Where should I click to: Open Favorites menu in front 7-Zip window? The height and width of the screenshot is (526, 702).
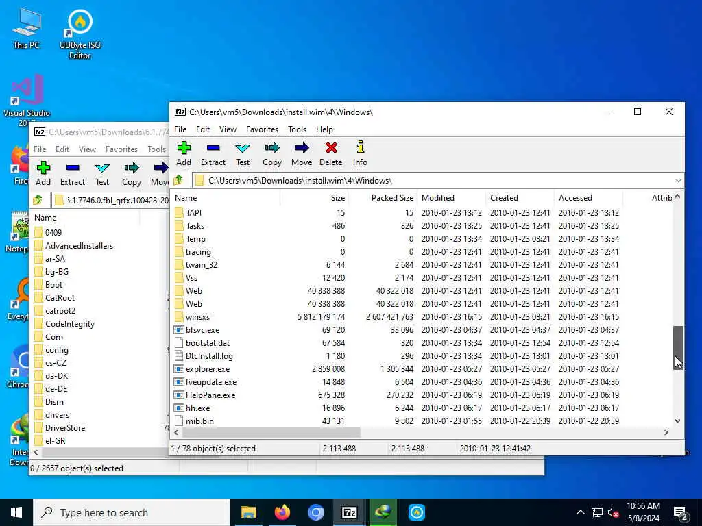[x=262, y=129]
